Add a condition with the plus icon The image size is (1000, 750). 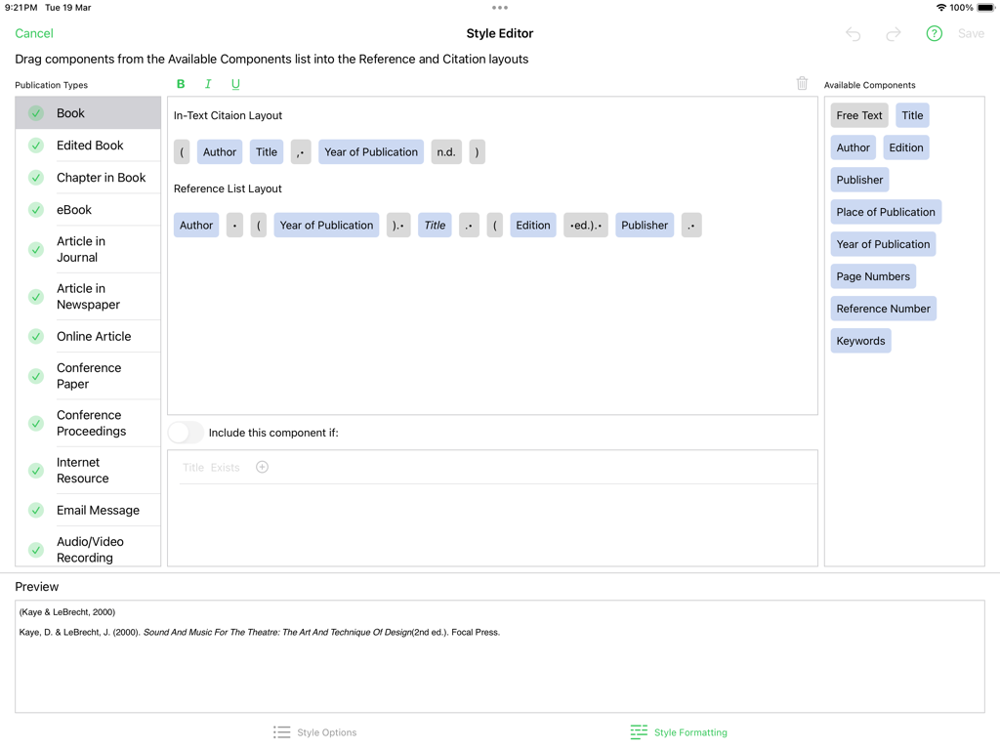(x=262, y=467)
